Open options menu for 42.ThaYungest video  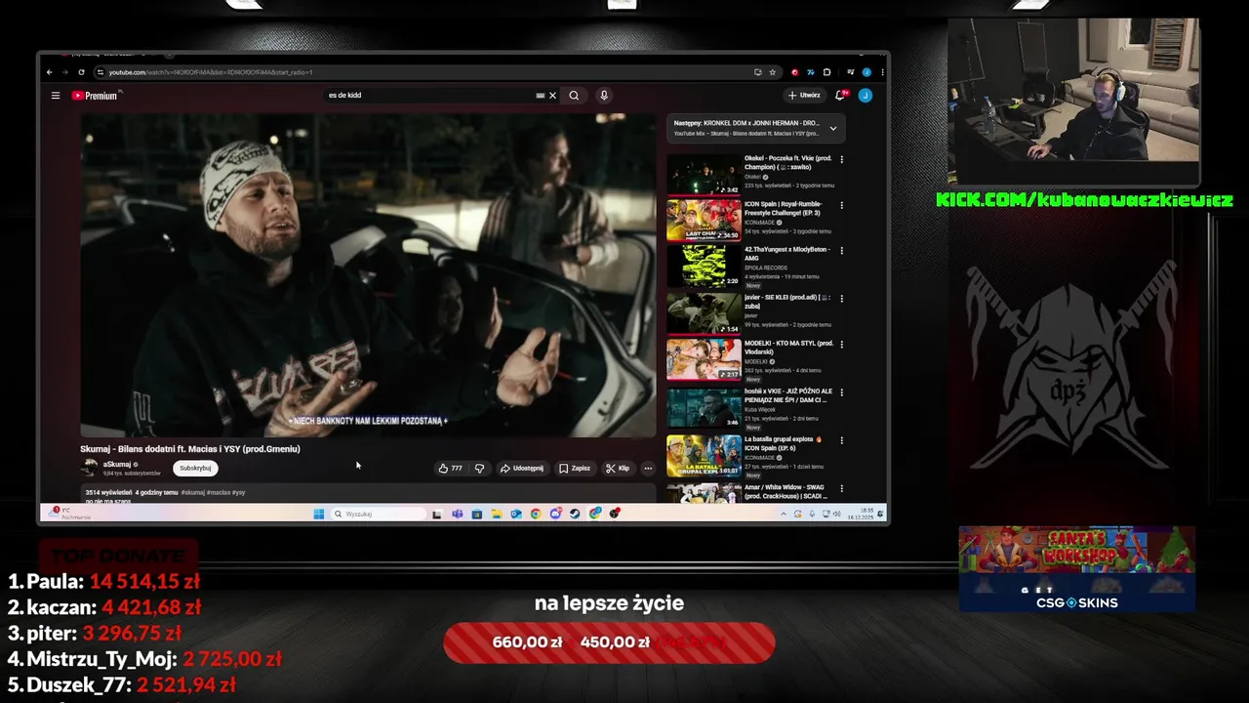click(x=842, y=251)
